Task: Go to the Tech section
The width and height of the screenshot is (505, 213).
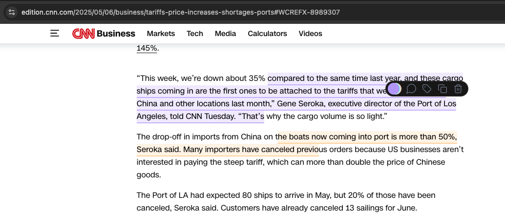Action: [x=195, y=34]
